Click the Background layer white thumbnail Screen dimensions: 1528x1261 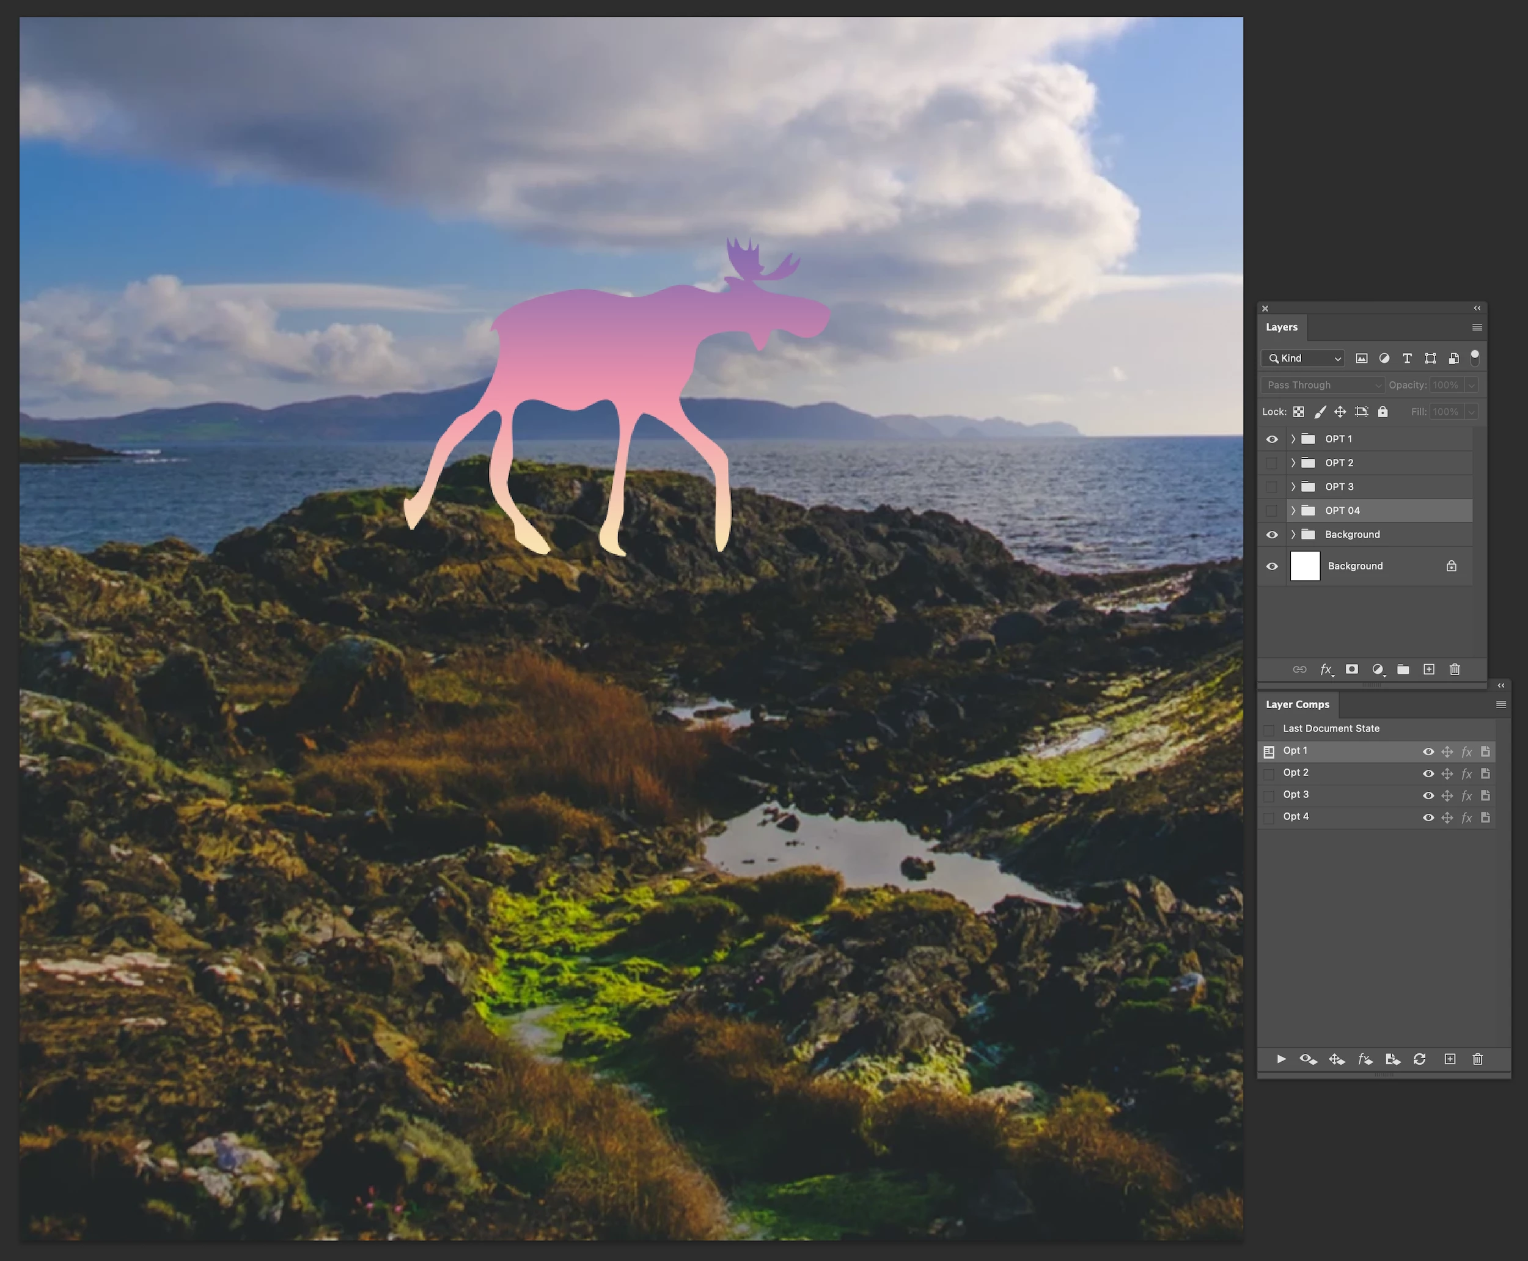[1305, 566]
